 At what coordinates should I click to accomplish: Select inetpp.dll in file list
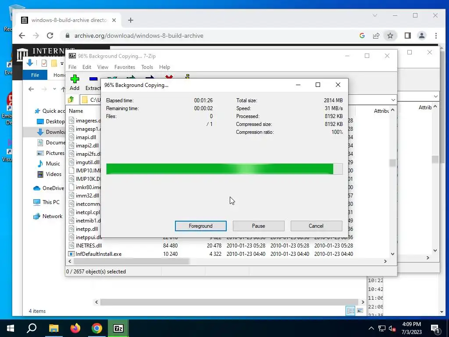(86, 229)
